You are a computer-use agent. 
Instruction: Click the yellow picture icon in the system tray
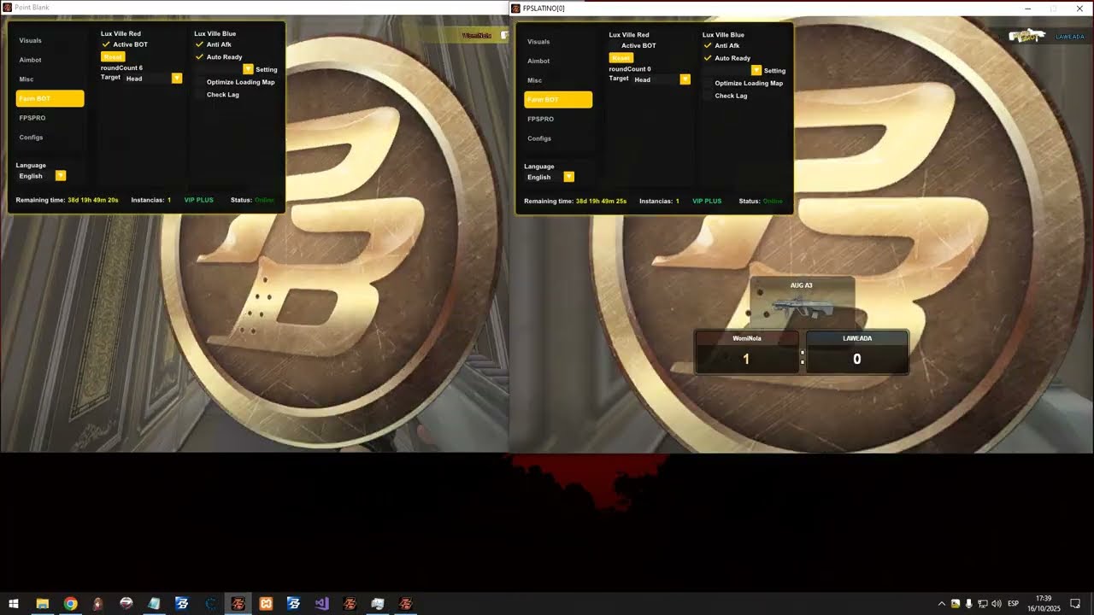955,604
